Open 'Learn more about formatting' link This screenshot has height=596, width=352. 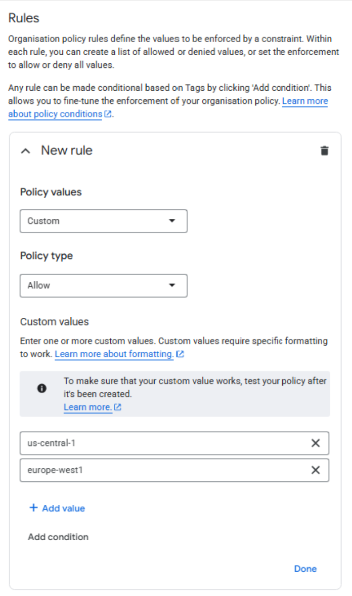pos(114,354)
